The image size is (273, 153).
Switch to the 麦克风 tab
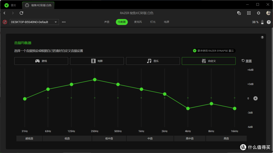[x=138, y=22]
